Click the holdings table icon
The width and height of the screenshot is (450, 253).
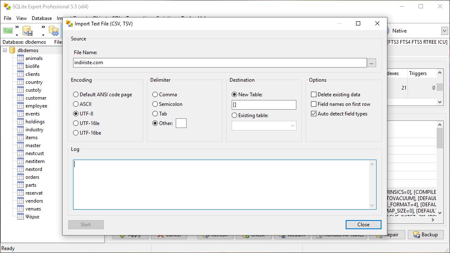[20, 121]
